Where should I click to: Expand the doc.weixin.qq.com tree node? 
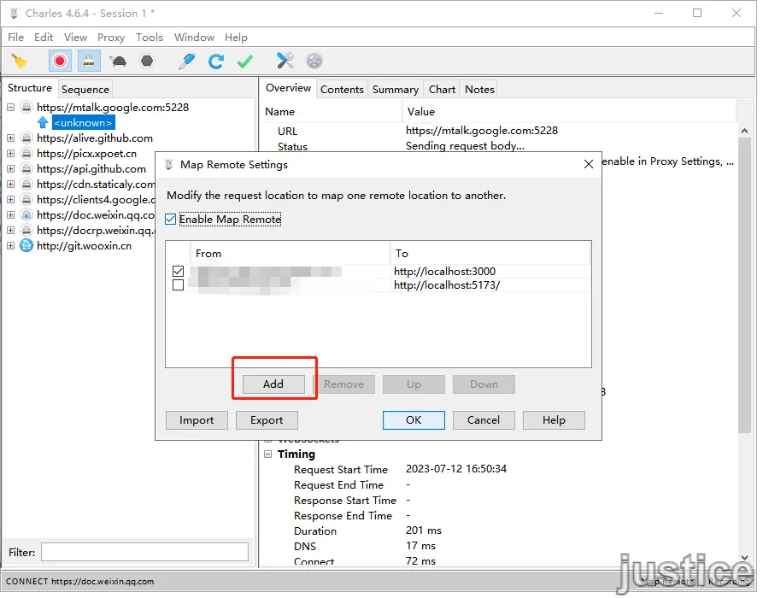pyautogui.click(x=11, y=215)
